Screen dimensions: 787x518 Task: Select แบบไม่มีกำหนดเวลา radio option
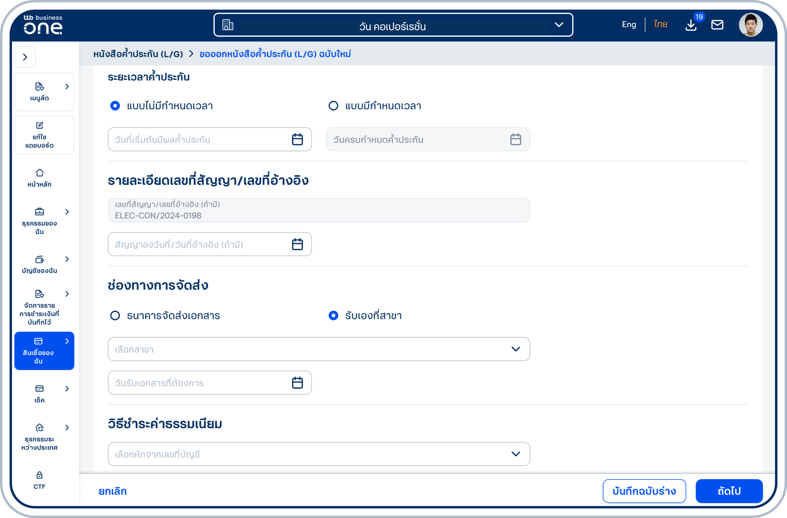pos(115,106)
